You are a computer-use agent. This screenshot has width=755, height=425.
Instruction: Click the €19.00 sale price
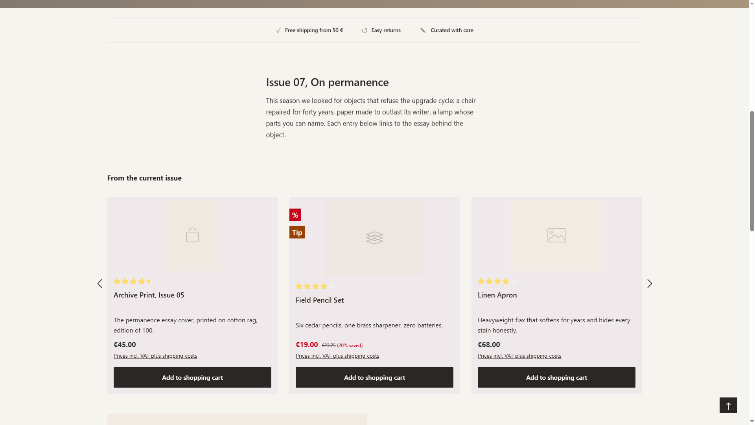307,344
